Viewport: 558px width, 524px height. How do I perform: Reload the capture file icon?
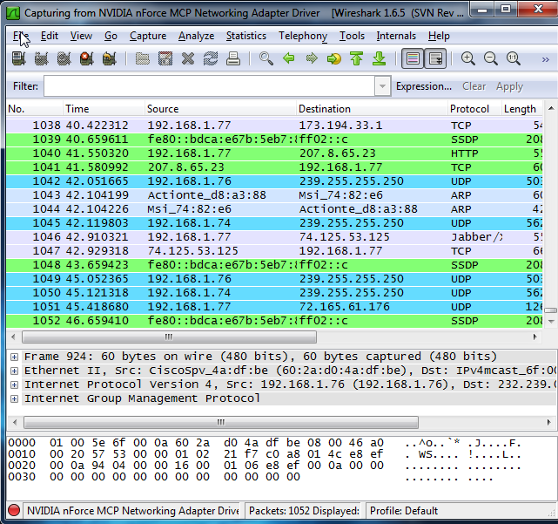(x=211, y=58)
